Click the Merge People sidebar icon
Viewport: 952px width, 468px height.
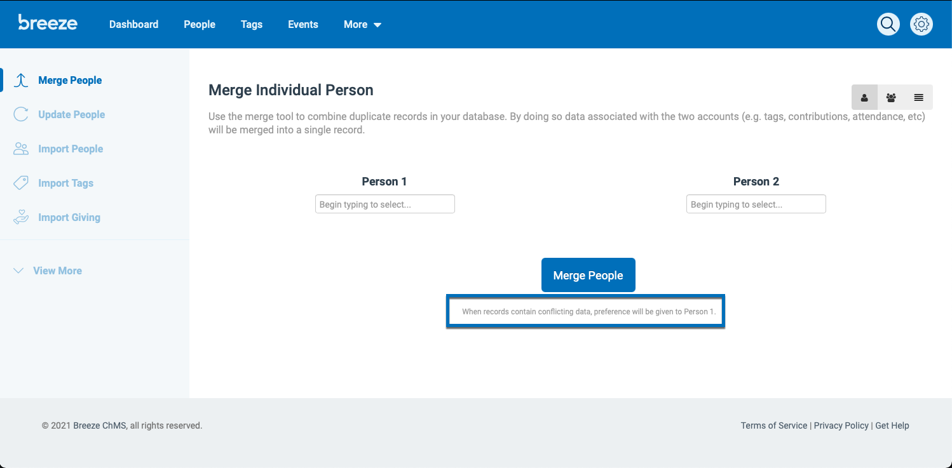(x=22, y=81)
